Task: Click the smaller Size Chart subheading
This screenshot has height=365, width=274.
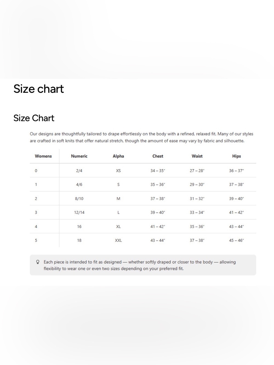Action: click(x=34, y=118)
